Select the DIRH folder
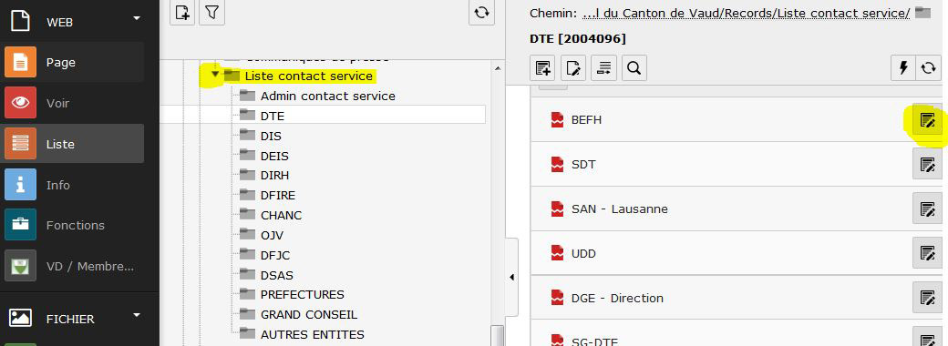The width and height of the screenshot is (948, 346). (x=274, y=175)
